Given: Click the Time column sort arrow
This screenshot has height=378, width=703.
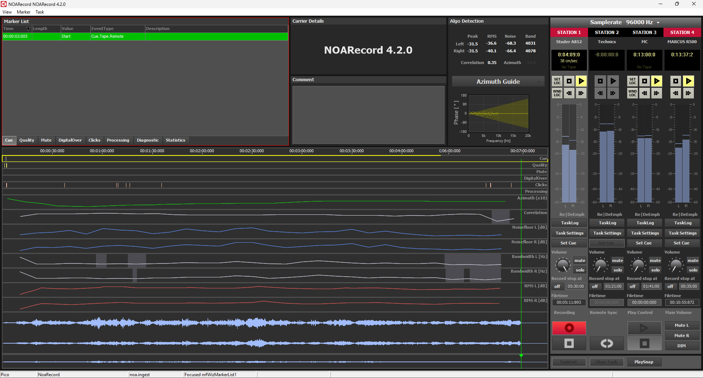Looking at the screenshot, I should (x=28, y=29).
